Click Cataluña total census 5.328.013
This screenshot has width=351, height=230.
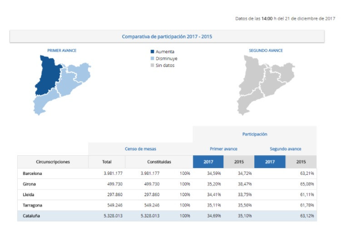click(x=113, y=216)
